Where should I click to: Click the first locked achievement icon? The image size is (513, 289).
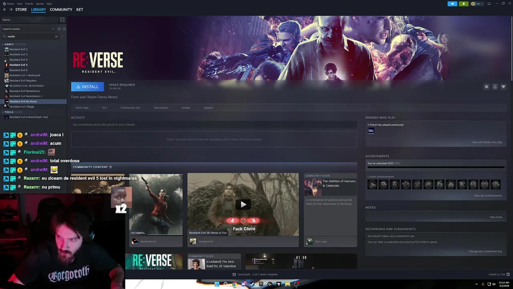[x=372, y=184]
